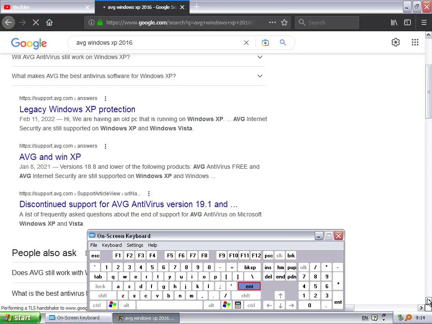Open the Help menu in On-Screen Keyboard
This screenshot has height=324, width=432.
(152, 245)
